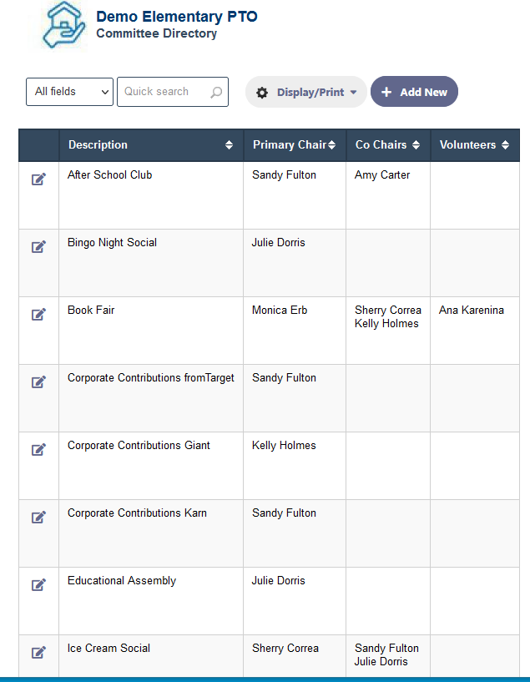Edit Corporate Contributions Karn row
The image size is (530, 682).
38,518
